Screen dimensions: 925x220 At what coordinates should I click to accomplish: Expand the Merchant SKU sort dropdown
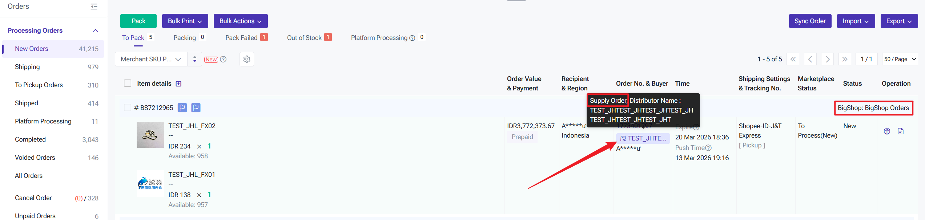[151, 59]
